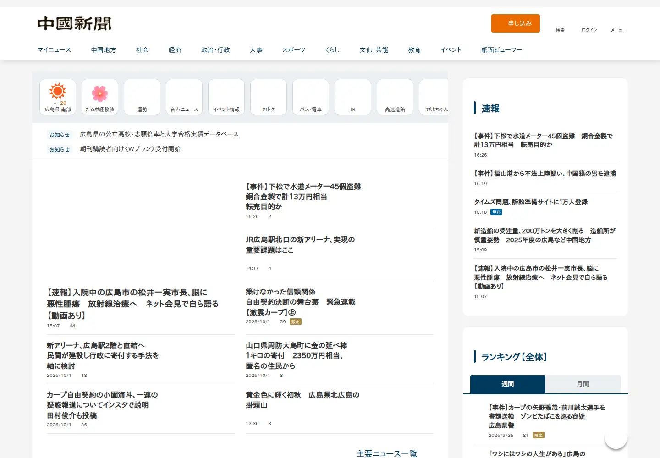Image resolution: width=660 pixels, height=458 pixels.
Task: Open article カープ自由契約の小園海斗 インスタで説明
Action: tap(102, 405)
